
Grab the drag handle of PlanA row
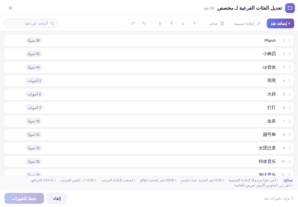pos(290,40)
